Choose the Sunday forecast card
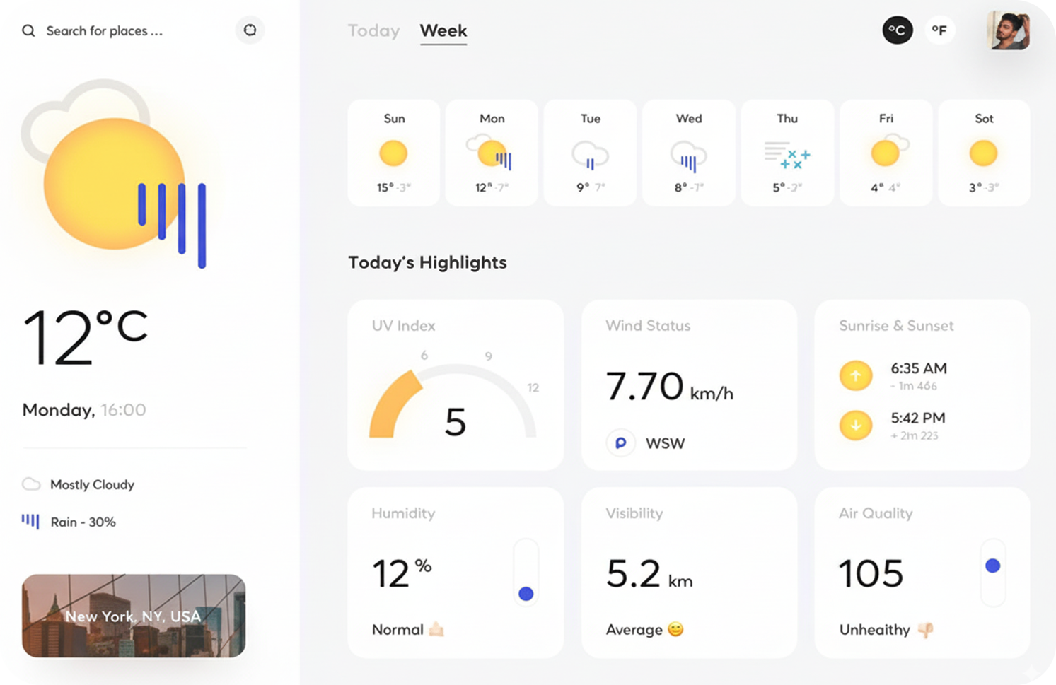1056x685 pixels. [x=393, y=153]
